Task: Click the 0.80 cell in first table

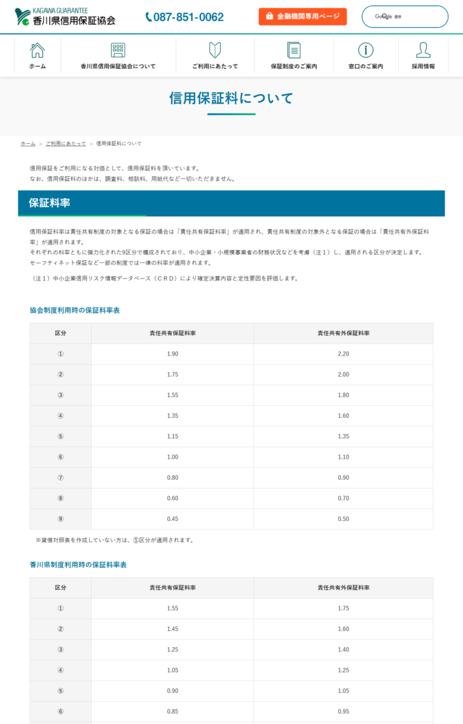Action: click(172, 478)
